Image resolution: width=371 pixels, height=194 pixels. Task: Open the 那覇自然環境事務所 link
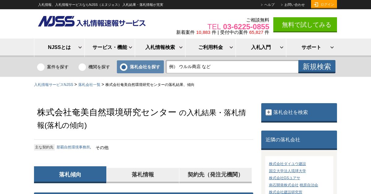tap(73, 147)
